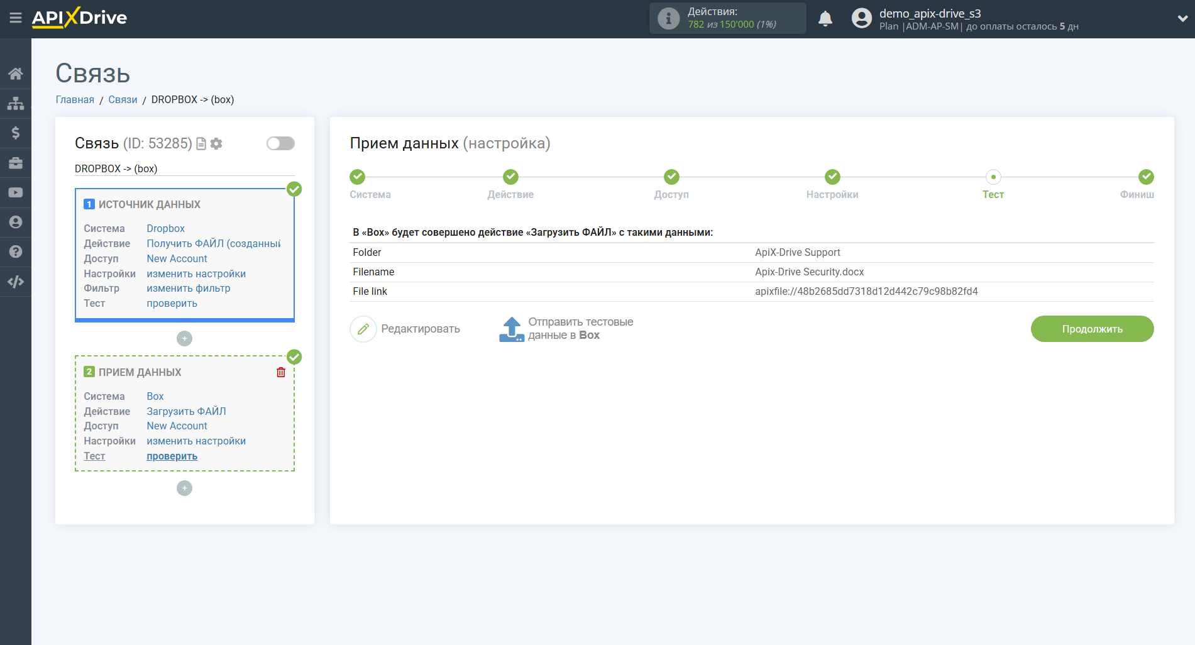
Task: Open connections sitemap icon in sidebar
Action: [x=16, y=103]
